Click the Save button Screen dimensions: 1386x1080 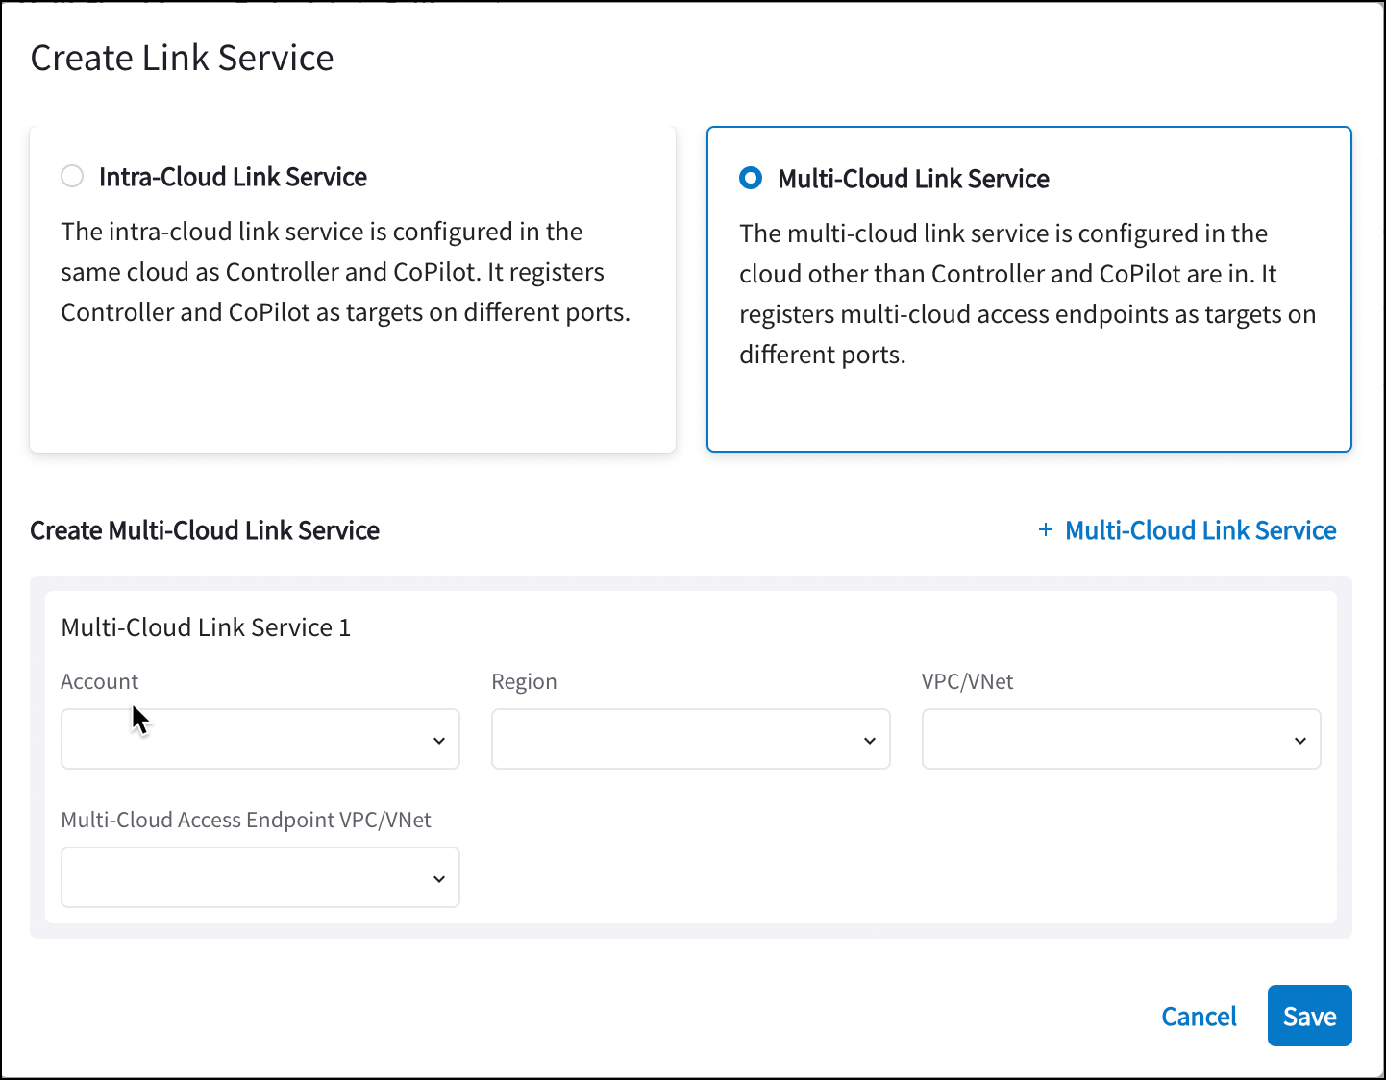(1309, 1016)
